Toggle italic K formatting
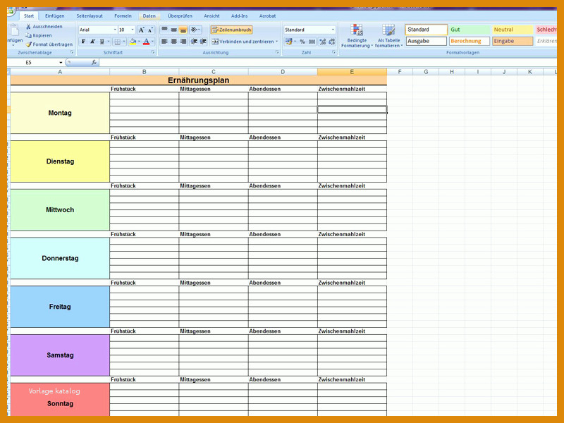Screen dimensions: 564x423 93,42
